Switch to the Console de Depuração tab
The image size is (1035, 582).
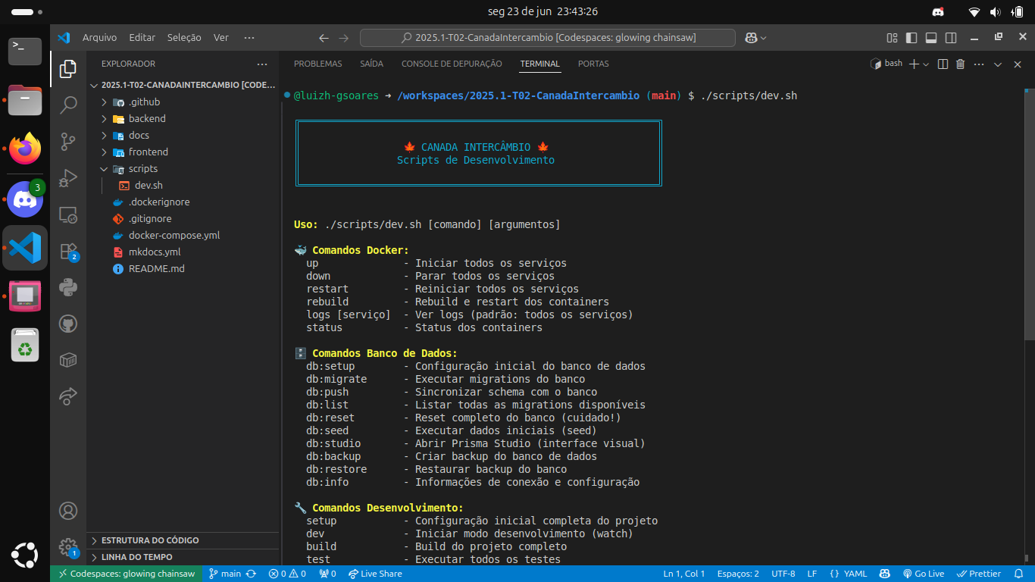(x=452, y=64)
